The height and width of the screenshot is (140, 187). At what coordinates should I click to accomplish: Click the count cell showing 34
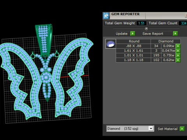tap(156, 46)
